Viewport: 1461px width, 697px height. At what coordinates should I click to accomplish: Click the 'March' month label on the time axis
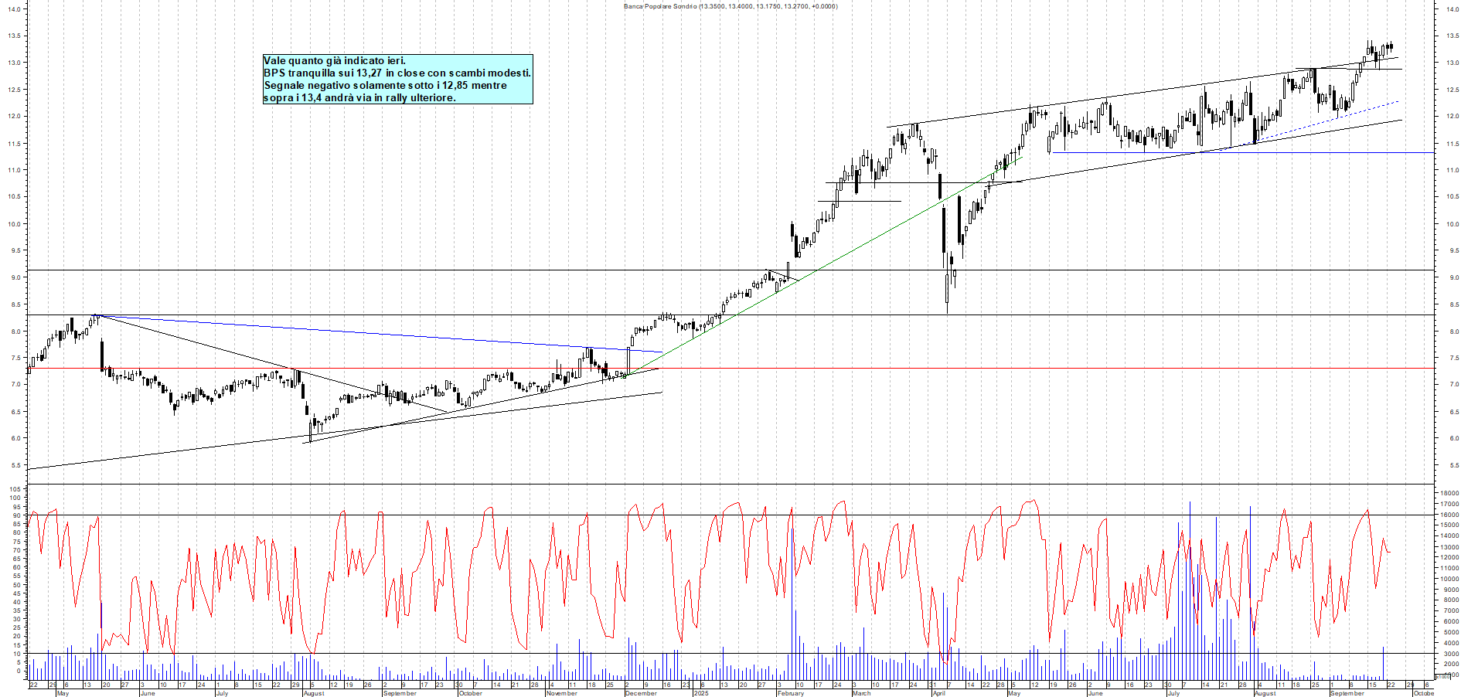click(861, 693)
